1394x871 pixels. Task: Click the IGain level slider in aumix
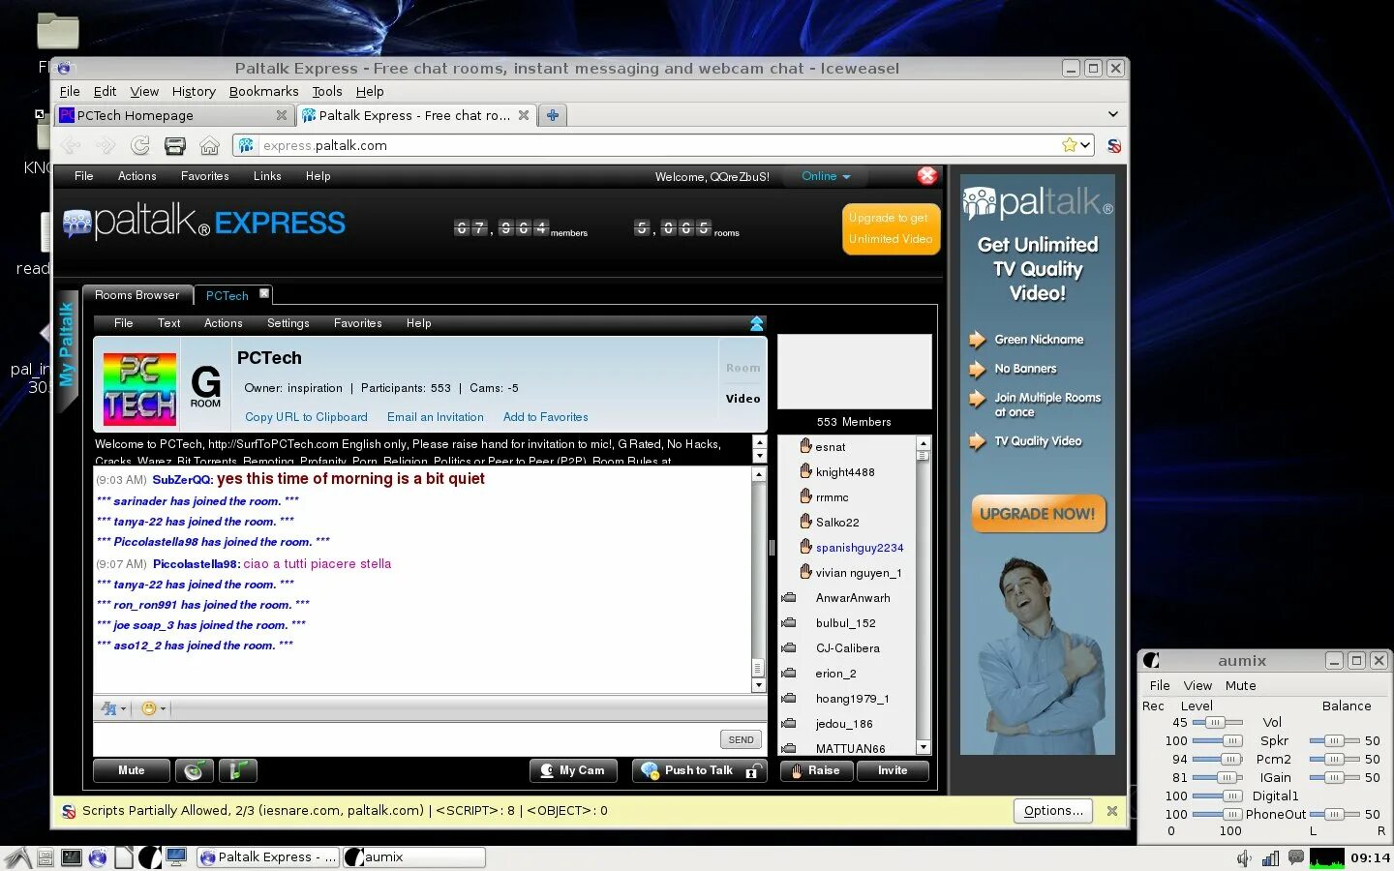click(1217, 777)
